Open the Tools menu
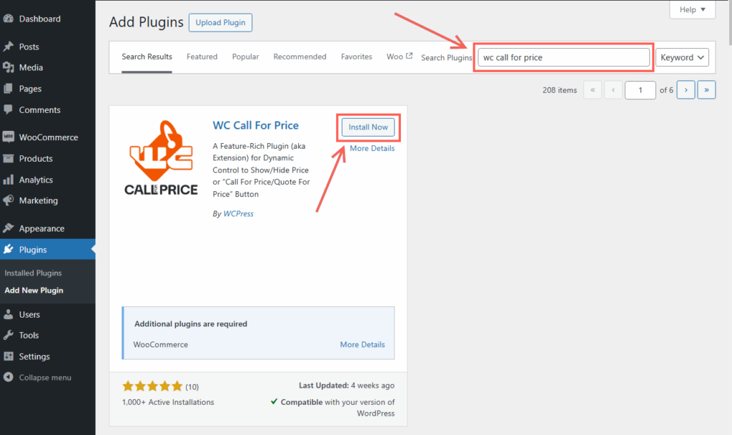Image resolution: width=732 pixels, height=435 pixels. [48, 335]
